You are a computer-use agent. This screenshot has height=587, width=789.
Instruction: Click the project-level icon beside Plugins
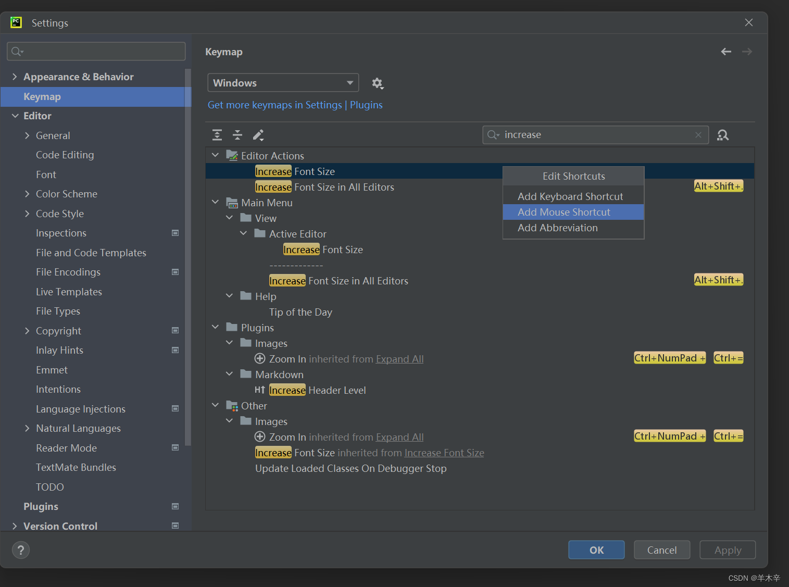(176, 506)
